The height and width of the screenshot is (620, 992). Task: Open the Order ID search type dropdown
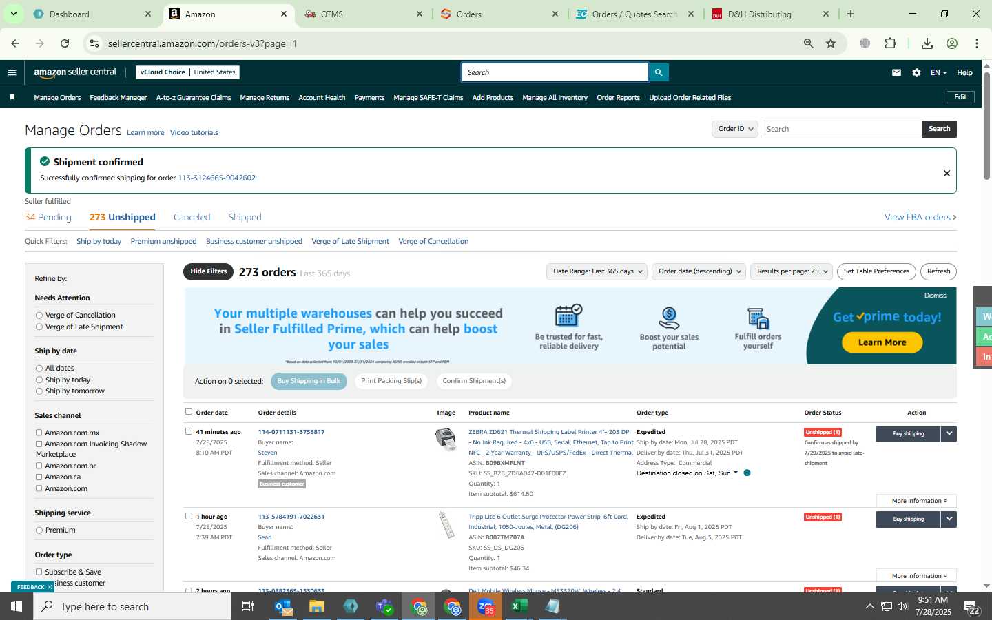tap(735, 129)
